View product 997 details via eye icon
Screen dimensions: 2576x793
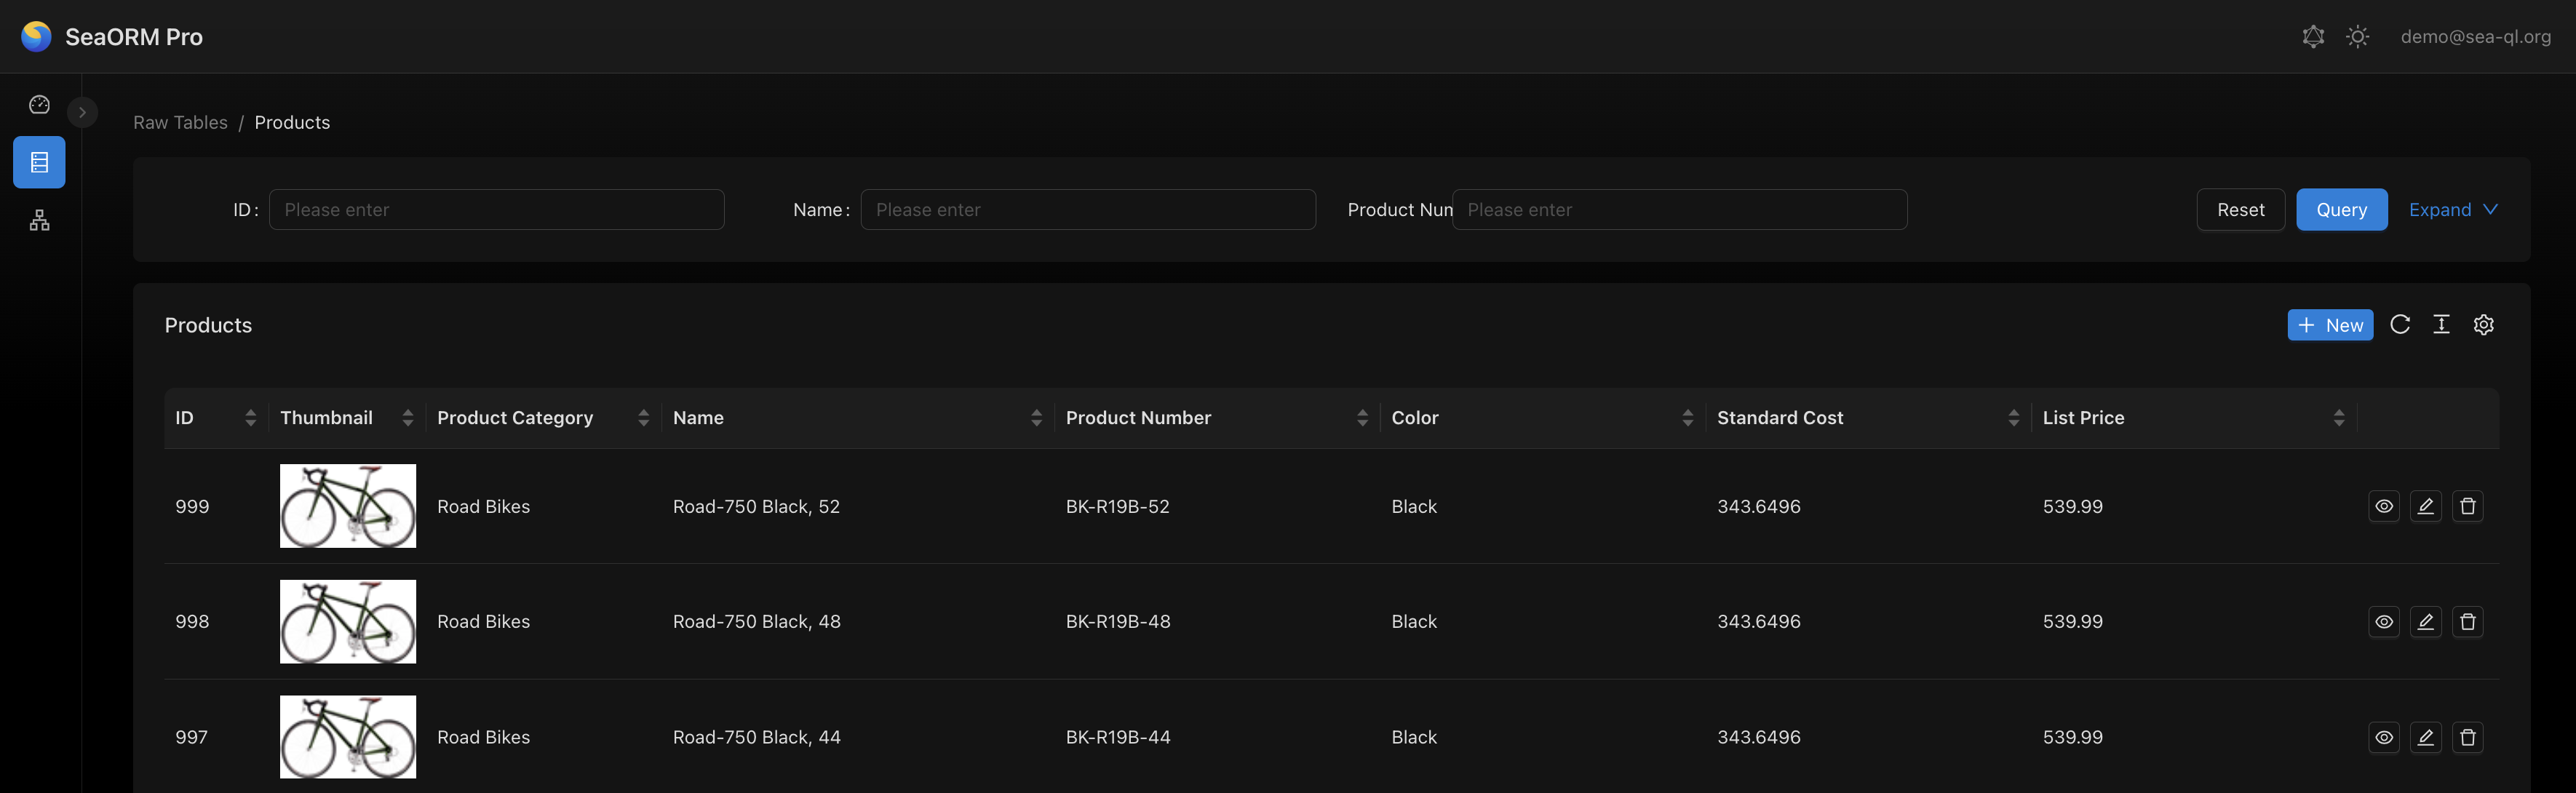point(2383,737)
